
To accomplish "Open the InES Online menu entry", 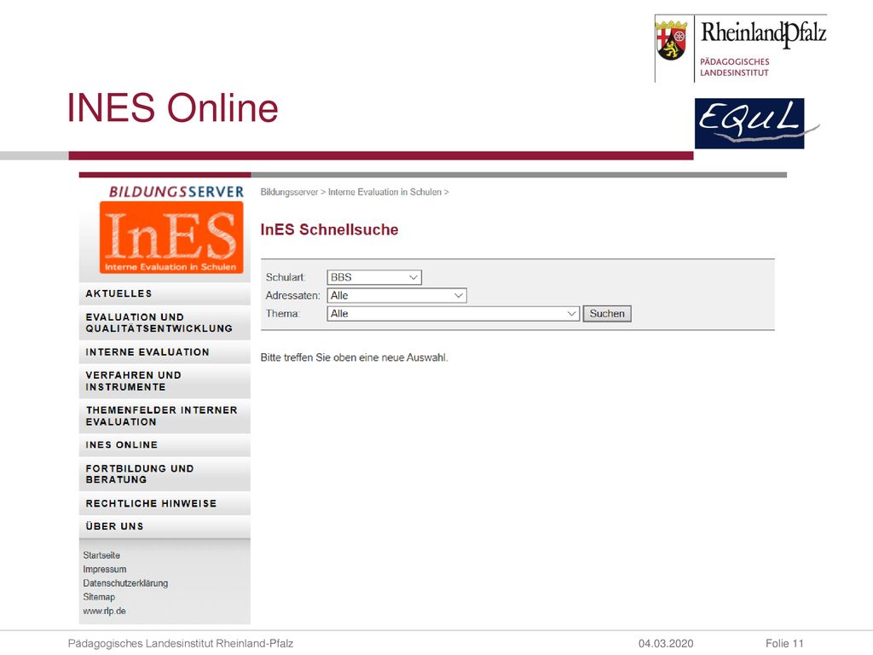I will 165,445.
